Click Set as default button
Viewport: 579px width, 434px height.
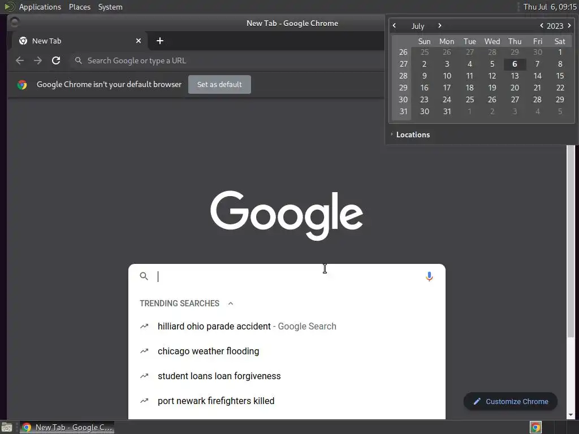pos(219,85)
